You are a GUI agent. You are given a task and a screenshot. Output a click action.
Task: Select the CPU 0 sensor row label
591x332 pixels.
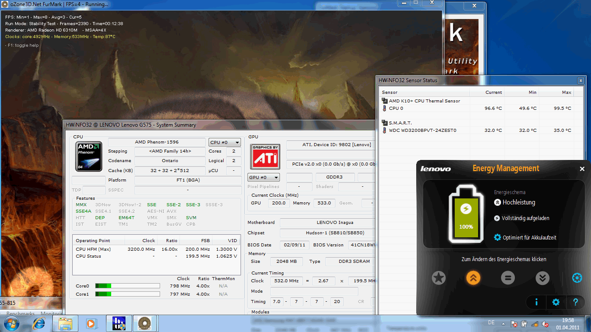[396, 108]
